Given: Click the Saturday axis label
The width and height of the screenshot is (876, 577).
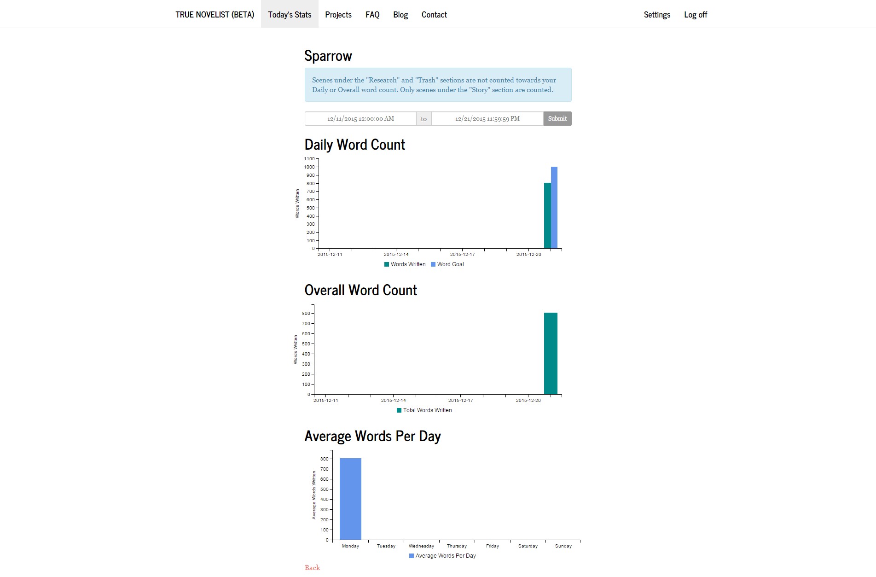Looking at the screenshot, I should (x=528, y=546).
